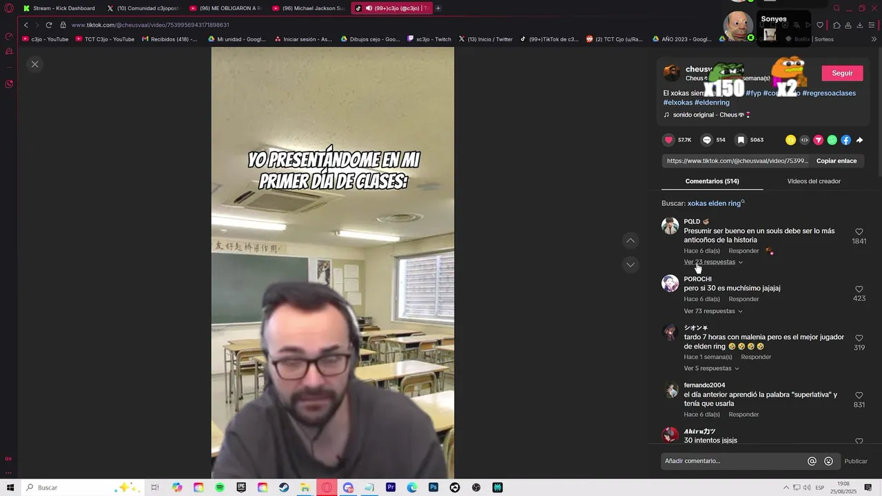The image size is (882, 496).
Task: Open the emoji picker in comment box
Action: pyautogui.click(x=828, y=462)
